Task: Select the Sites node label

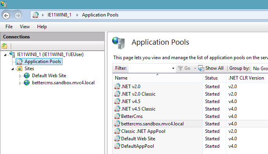Action: click(x=29, y=69)
